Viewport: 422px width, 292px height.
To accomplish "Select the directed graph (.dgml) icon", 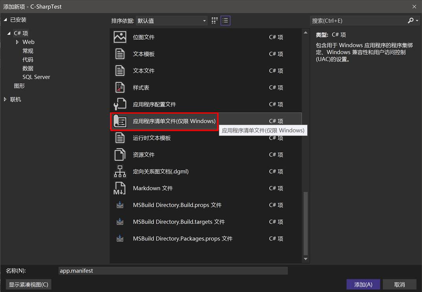I will coord(120,172).
